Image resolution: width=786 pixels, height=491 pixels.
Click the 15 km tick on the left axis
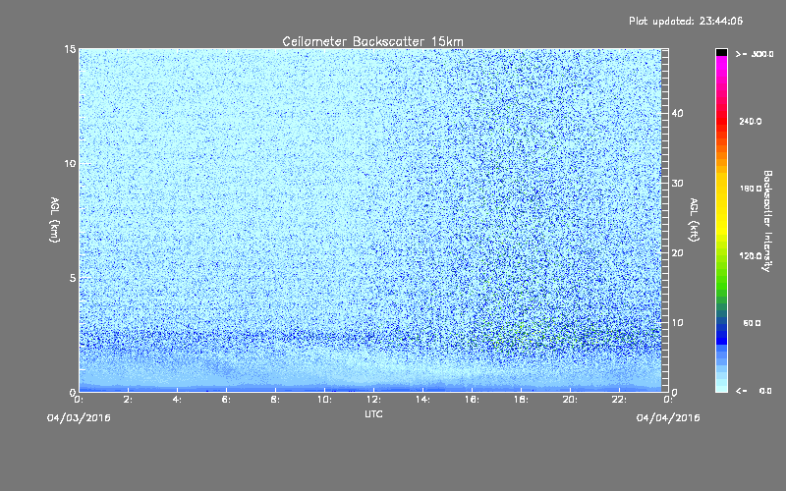(70, 49)
